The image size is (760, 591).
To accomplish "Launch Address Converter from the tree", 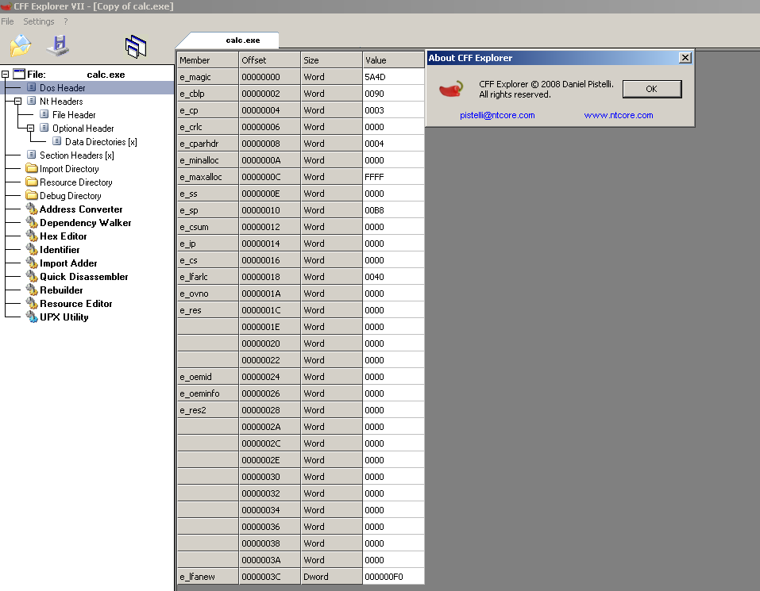I will pyautogui.click(x=81, y=209).
